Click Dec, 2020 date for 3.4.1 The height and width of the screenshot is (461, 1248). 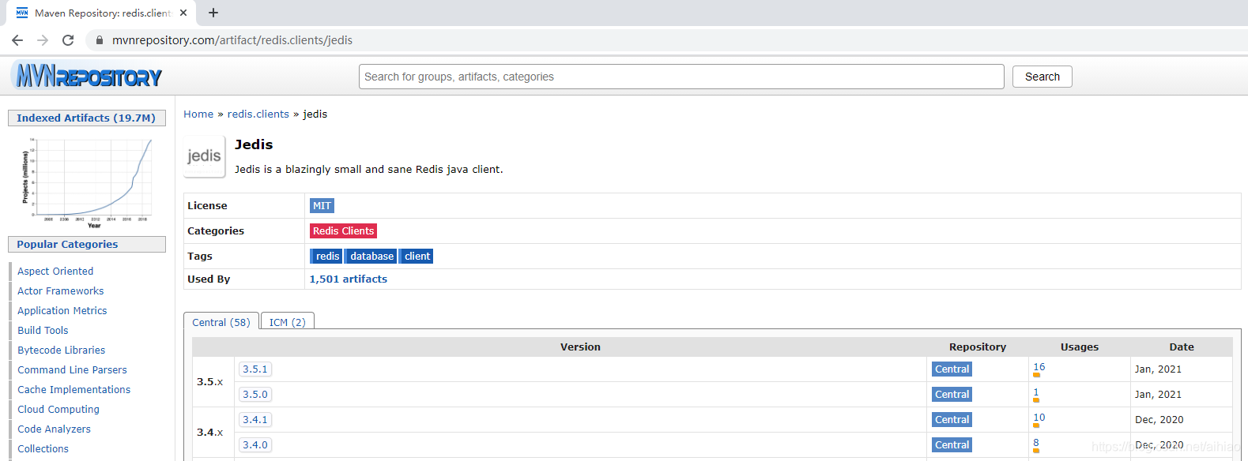click(1159, 420)
